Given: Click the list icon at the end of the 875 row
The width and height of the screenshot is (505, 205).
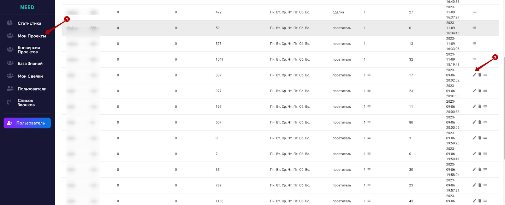Looking at the screenshot, I should pyautogui.click(x=474, y=44).
